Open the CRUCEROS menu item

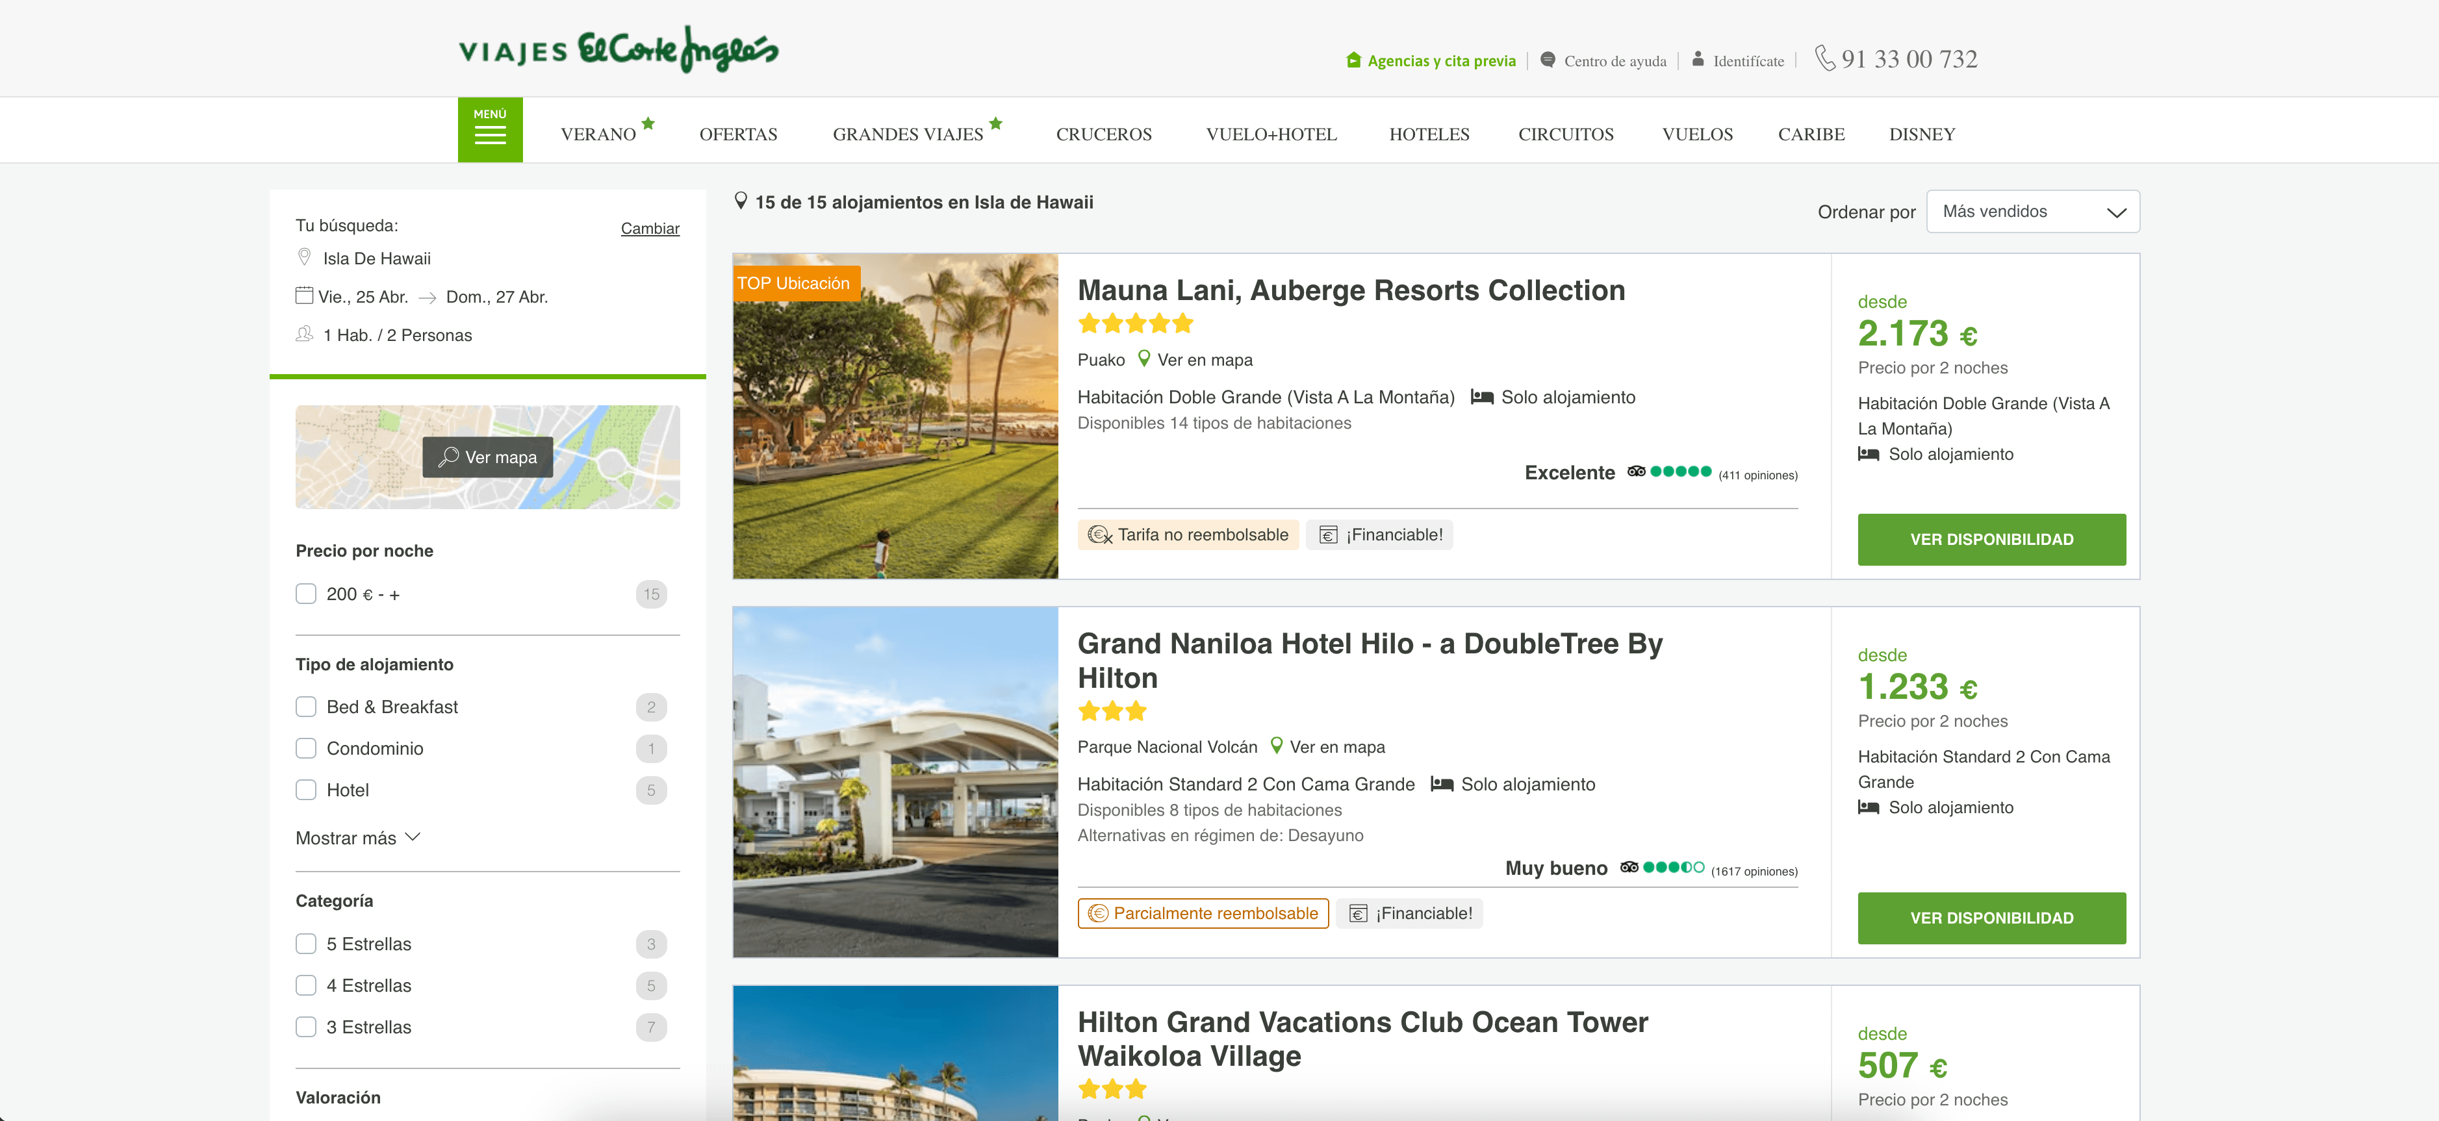pyautogui.click(x=1103, y=134)
